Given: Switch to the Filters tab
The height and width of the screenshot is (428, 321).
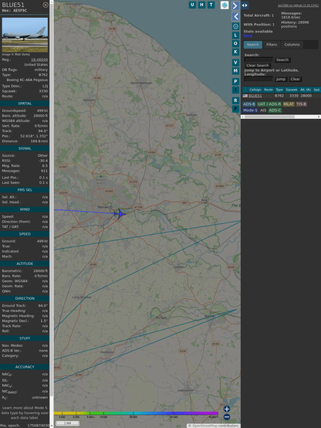Looking at the screenshot, I should (272, 45).
